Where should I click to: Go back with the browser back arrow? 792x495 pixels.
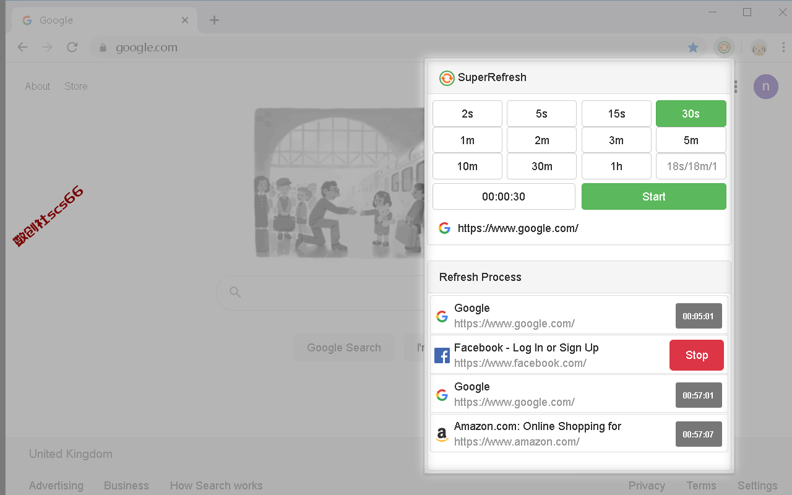(x=23, y=48)
